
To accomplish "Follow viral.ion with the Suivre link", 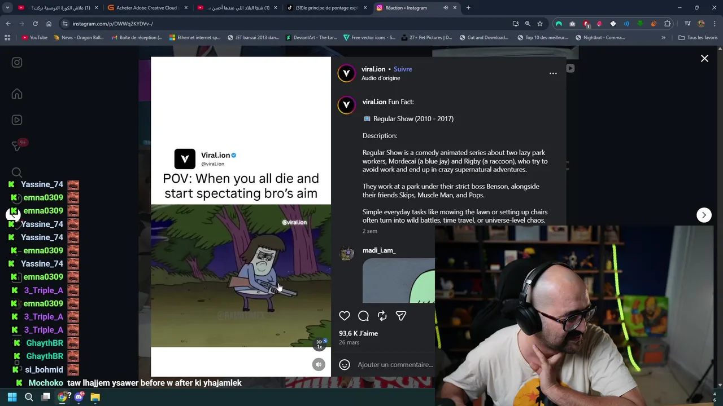I will [x=403, y=69].
